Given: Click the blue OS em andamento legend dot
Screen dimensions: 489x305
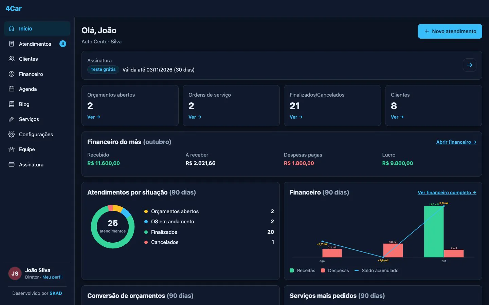Looking at the screenshot, I should [146, 222].
